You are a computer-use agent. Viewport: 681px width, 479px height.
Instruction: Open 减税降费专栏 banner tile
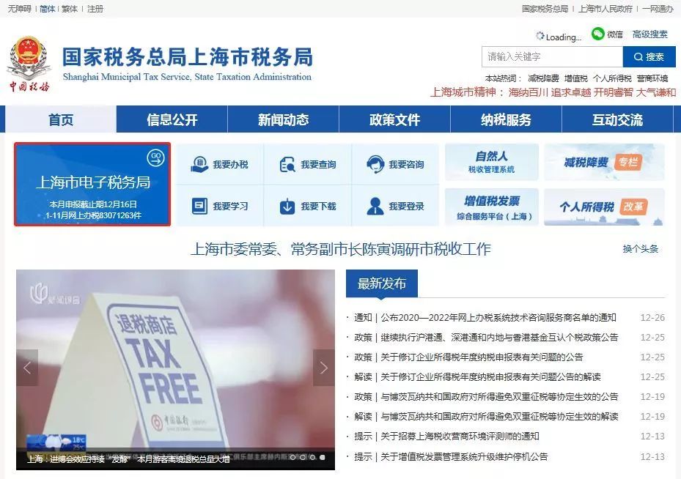(x=604, y=162)
